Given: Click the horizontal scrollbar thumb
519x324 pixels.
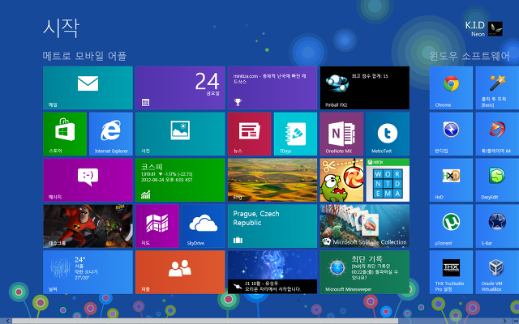Looking at the screenshot, I should 205,321.
